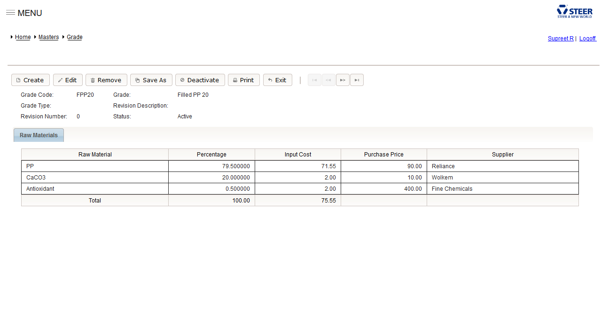
Task: Click the STEER logo
Action: pos(574,11)
